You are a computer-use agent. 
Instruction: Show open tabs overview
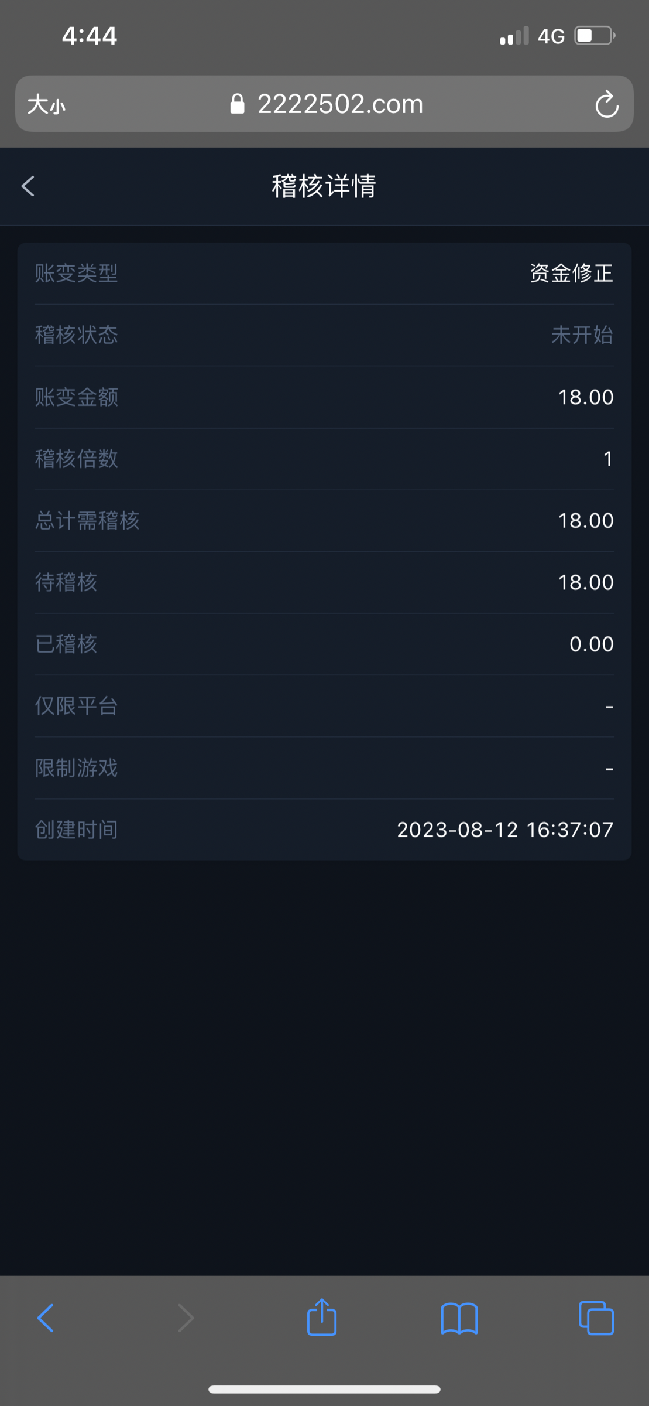[x=596, y=1318]
